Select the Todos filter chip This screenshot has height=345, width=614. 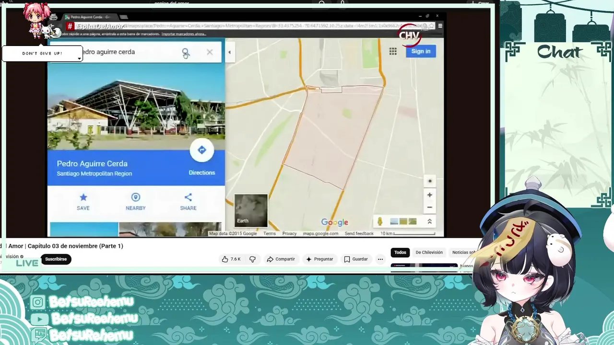coord(400,253)
